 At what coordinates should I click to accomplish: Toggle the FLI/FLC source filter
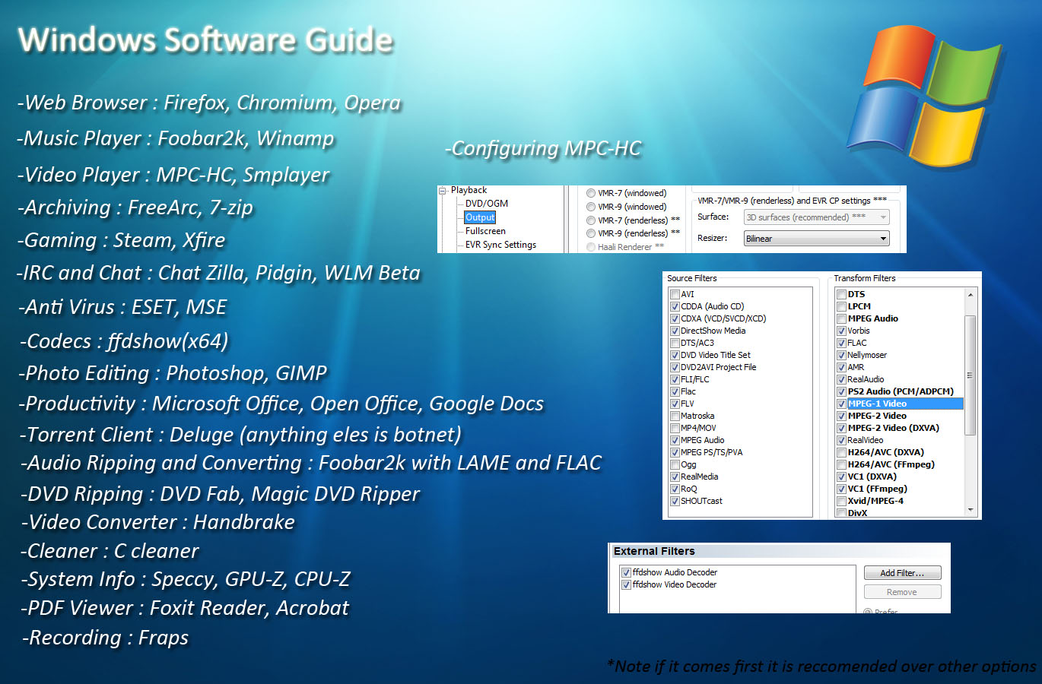pos(675,380)
